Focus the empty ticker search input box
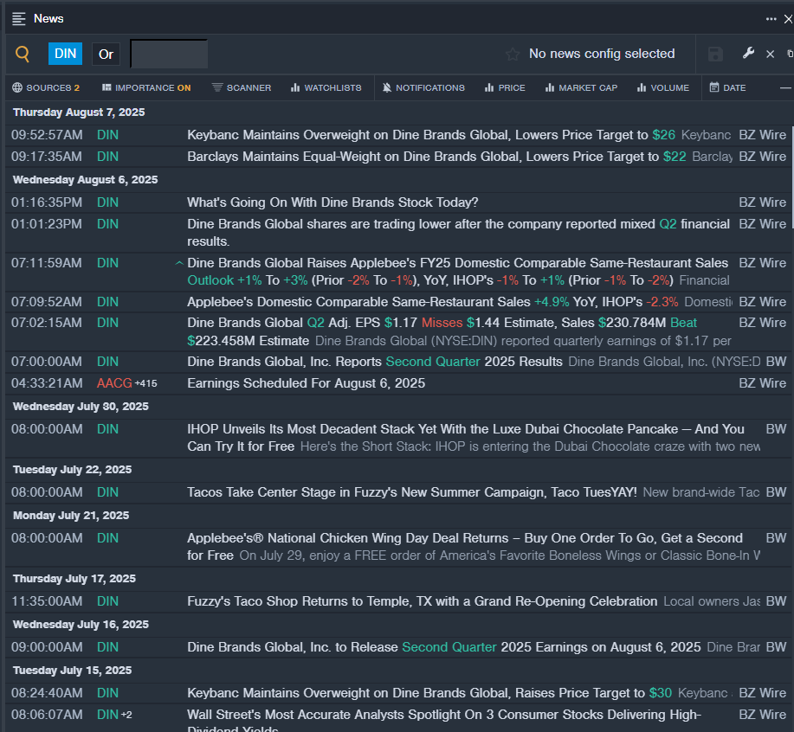The image size is (794, 732). point(169,54)
